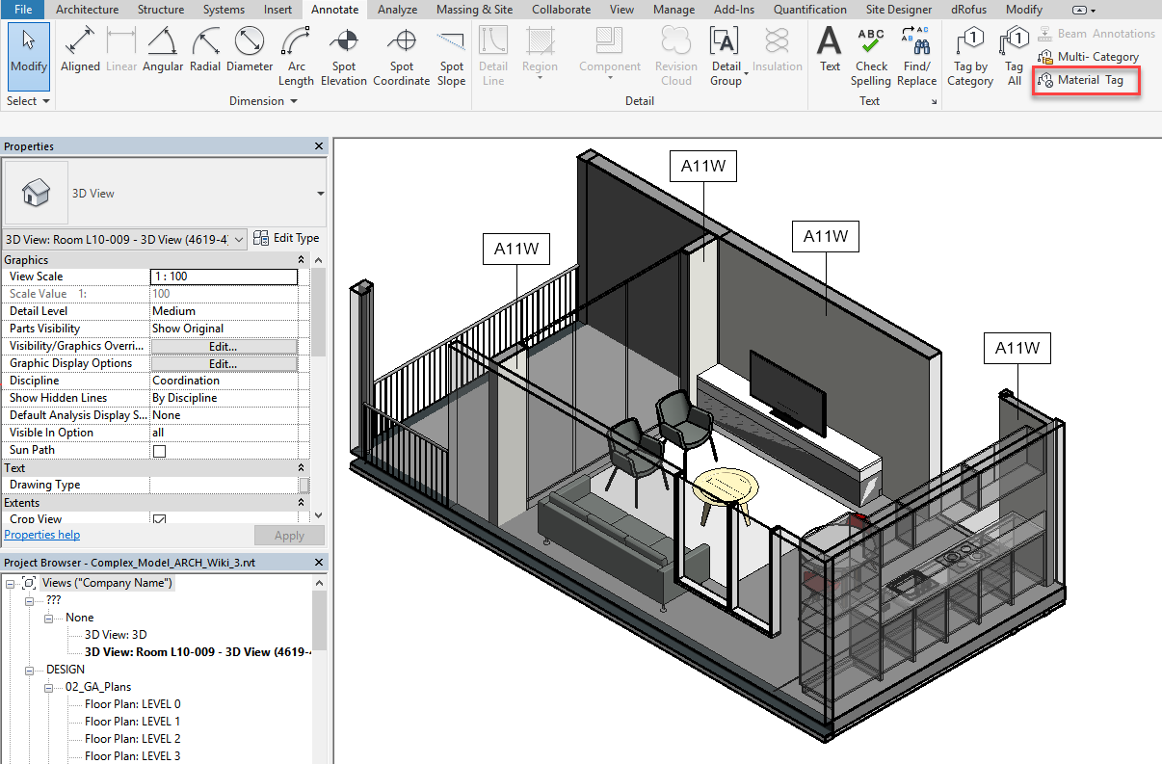Click Edit for Visibility/Graphics Overrides
The image size is (1162, 764).
click(224, 346)
